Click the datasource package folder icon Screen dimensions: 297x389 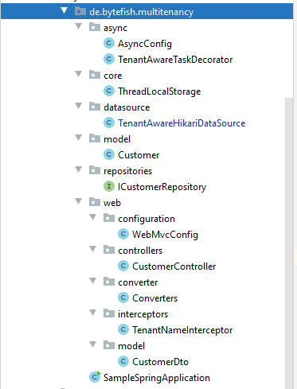point(95,107)
